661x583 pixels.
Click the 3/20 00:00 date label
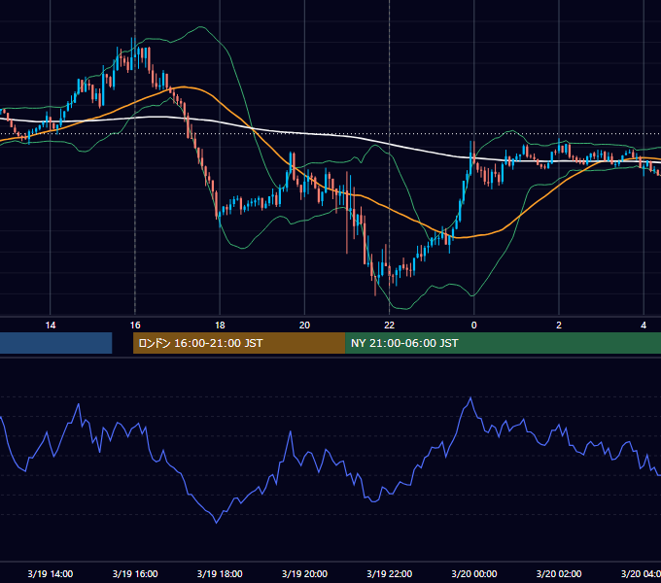pyautogui.click(x=473, y=573)
